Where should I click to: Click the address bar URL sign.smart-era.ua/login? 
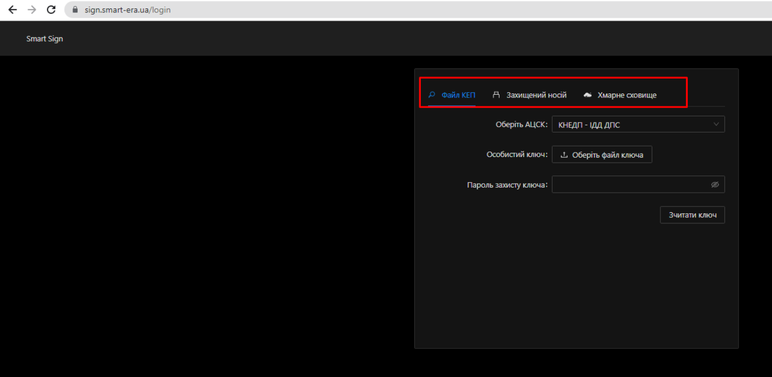[128, 10]
